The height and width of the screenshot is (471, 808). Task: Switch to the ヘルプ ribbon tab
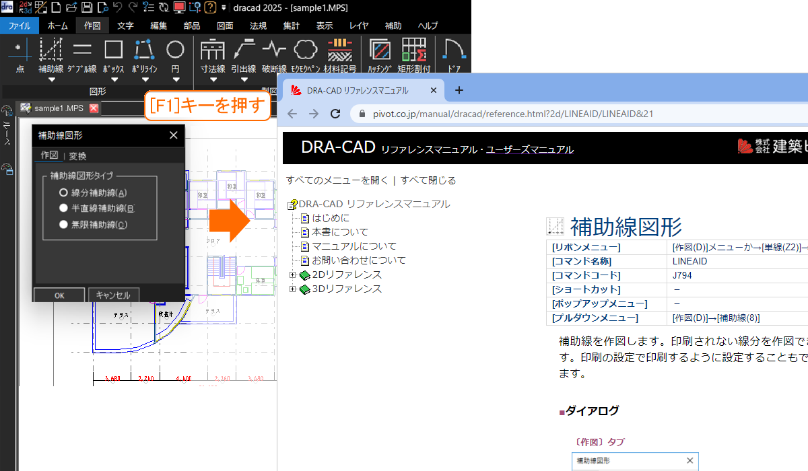click(428, 26)
